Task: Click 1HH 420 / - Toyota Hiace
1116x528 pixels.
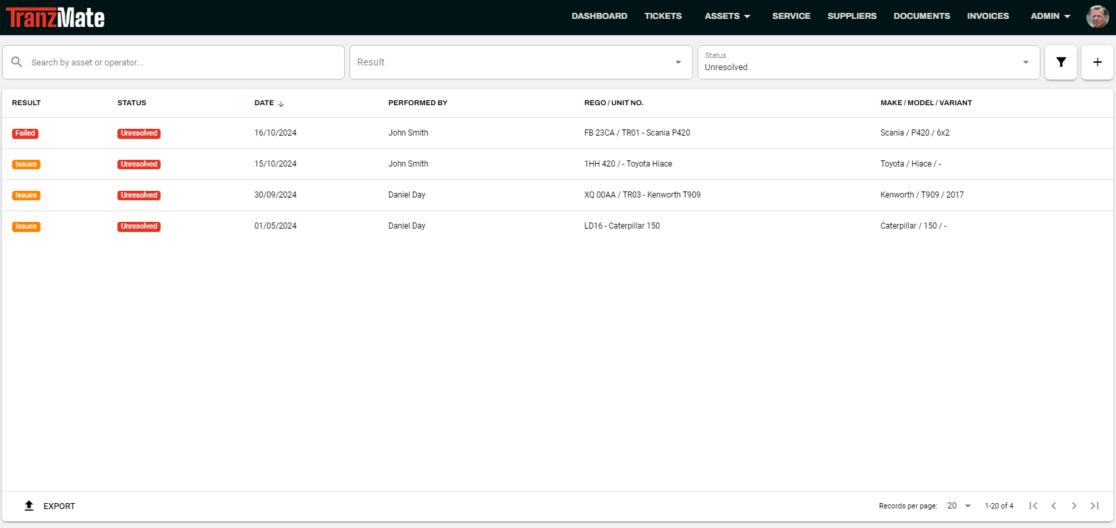Action: click(628, 164)
